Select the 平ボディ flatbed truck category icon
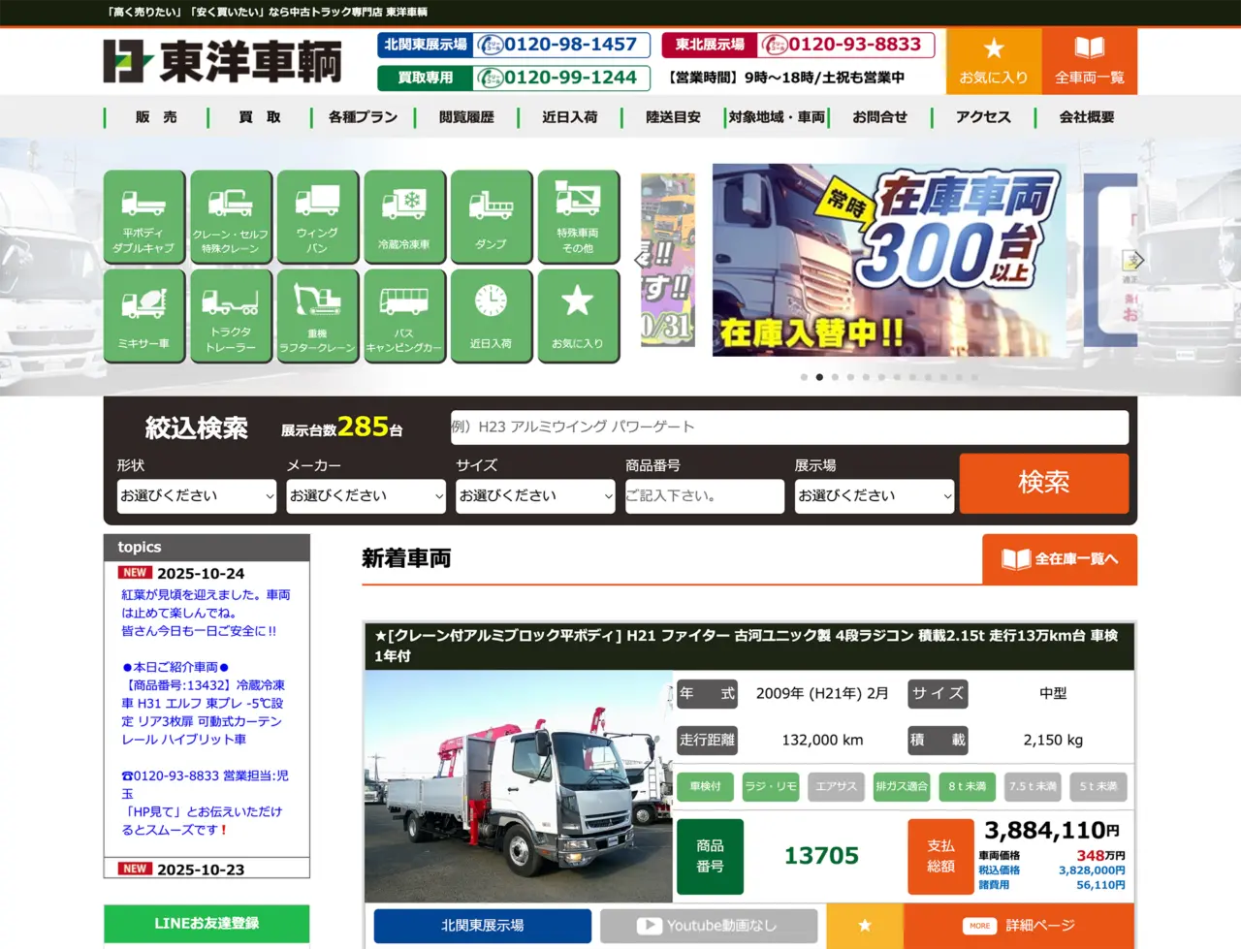 click(143, 217)
